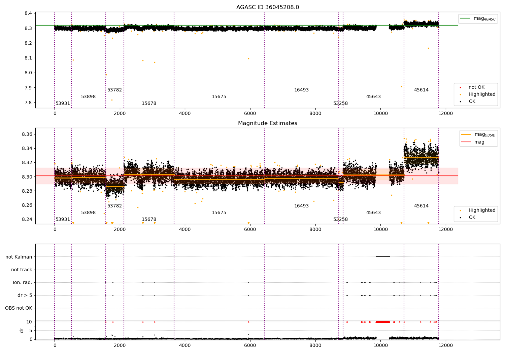Click obsid 45614 in Magnitude Estimates plot

pos(422,206)
